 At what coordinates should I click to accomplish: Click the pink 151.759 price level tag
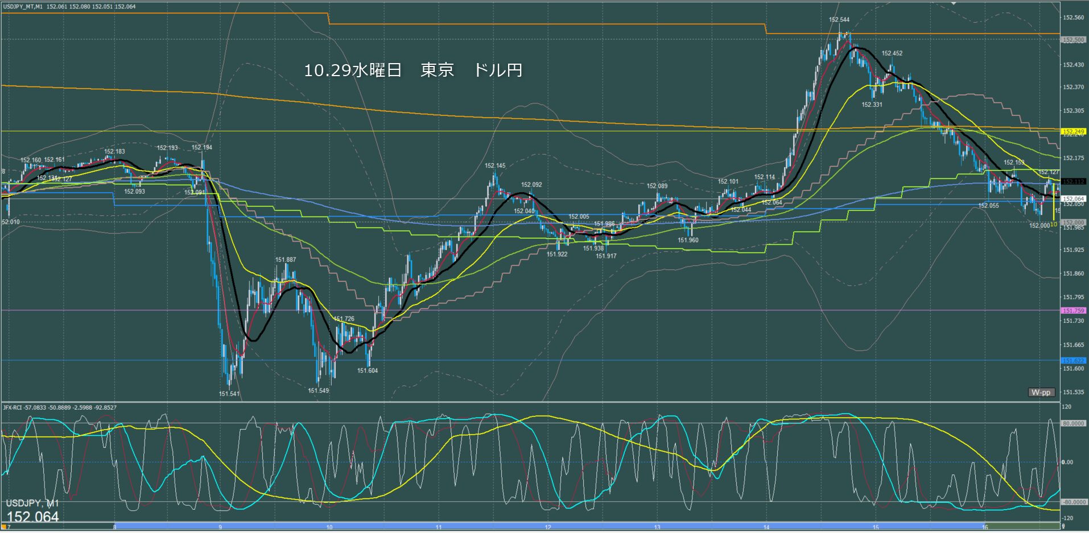point(1073,311)
